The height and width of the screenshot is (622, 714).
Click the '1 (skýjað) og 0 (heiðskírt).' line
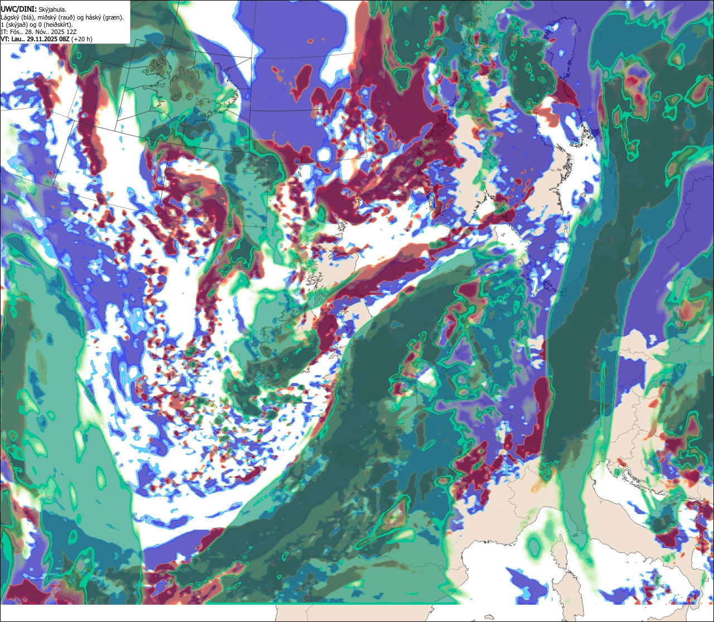click(x=37, y=24)
